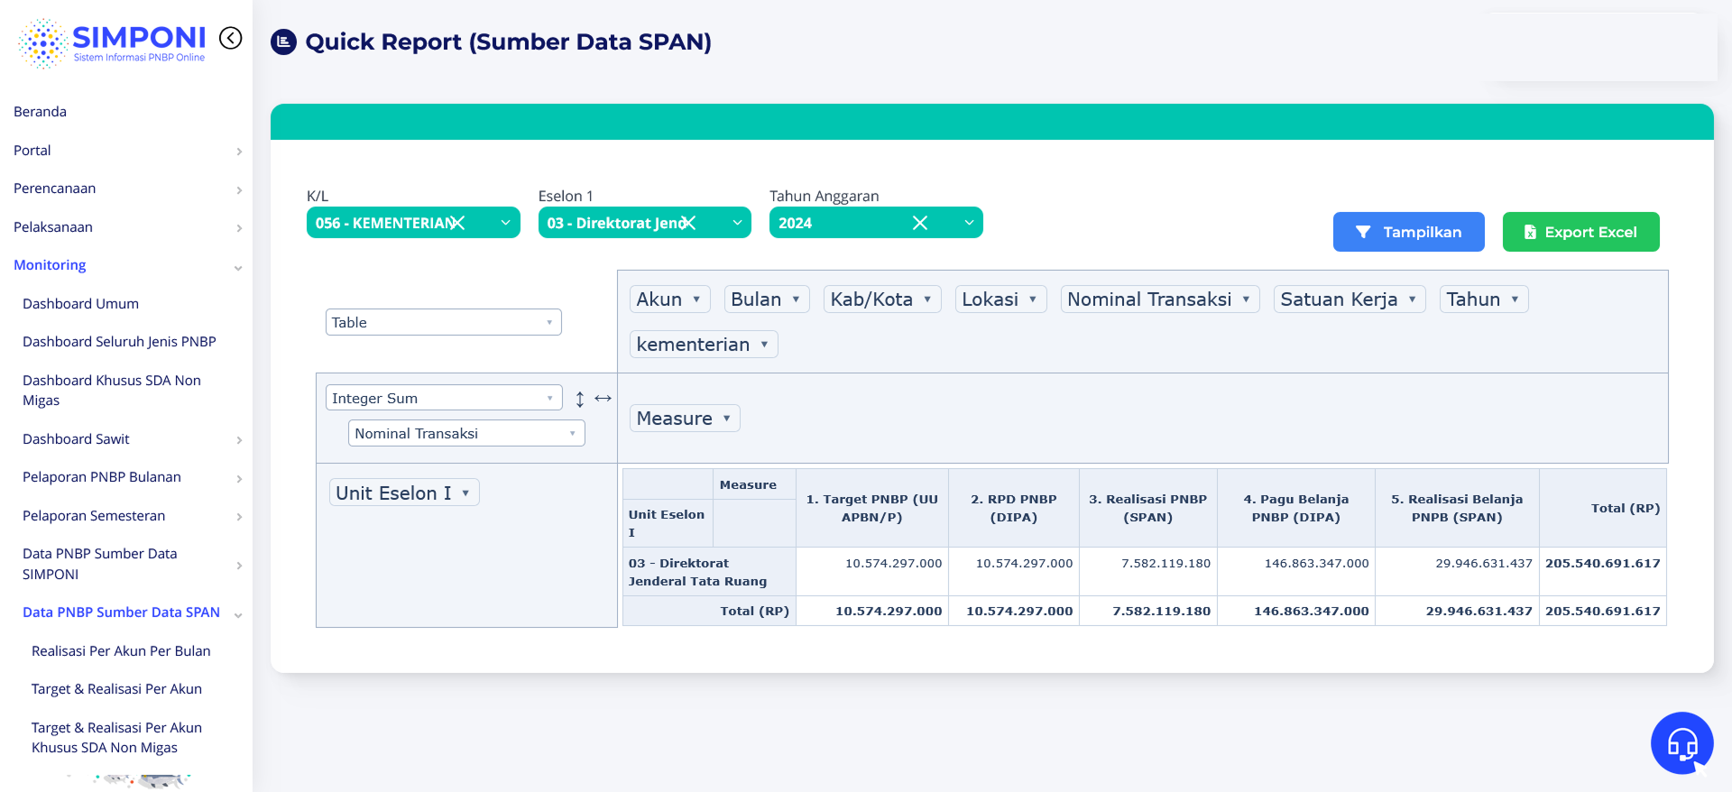1732x792 pixels.
Task: Click the vertical sort arrow icon
Action: [580, 399]
